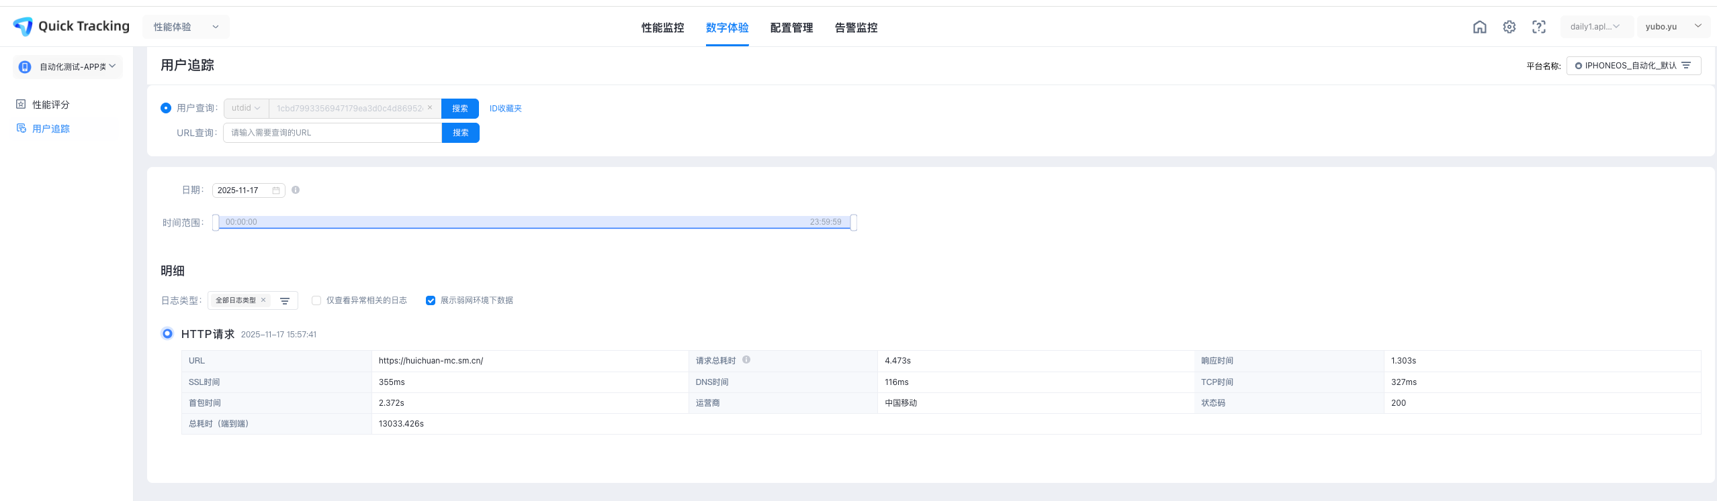Screen dimensions: 1717x501
Task: Open the utdid type dropdown
Action: [246, 108]
